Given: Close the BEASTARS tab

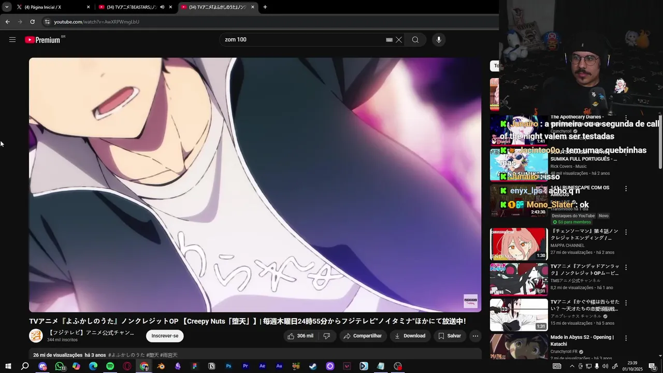Looking at the screenshot, I should (x=170, y=7).
